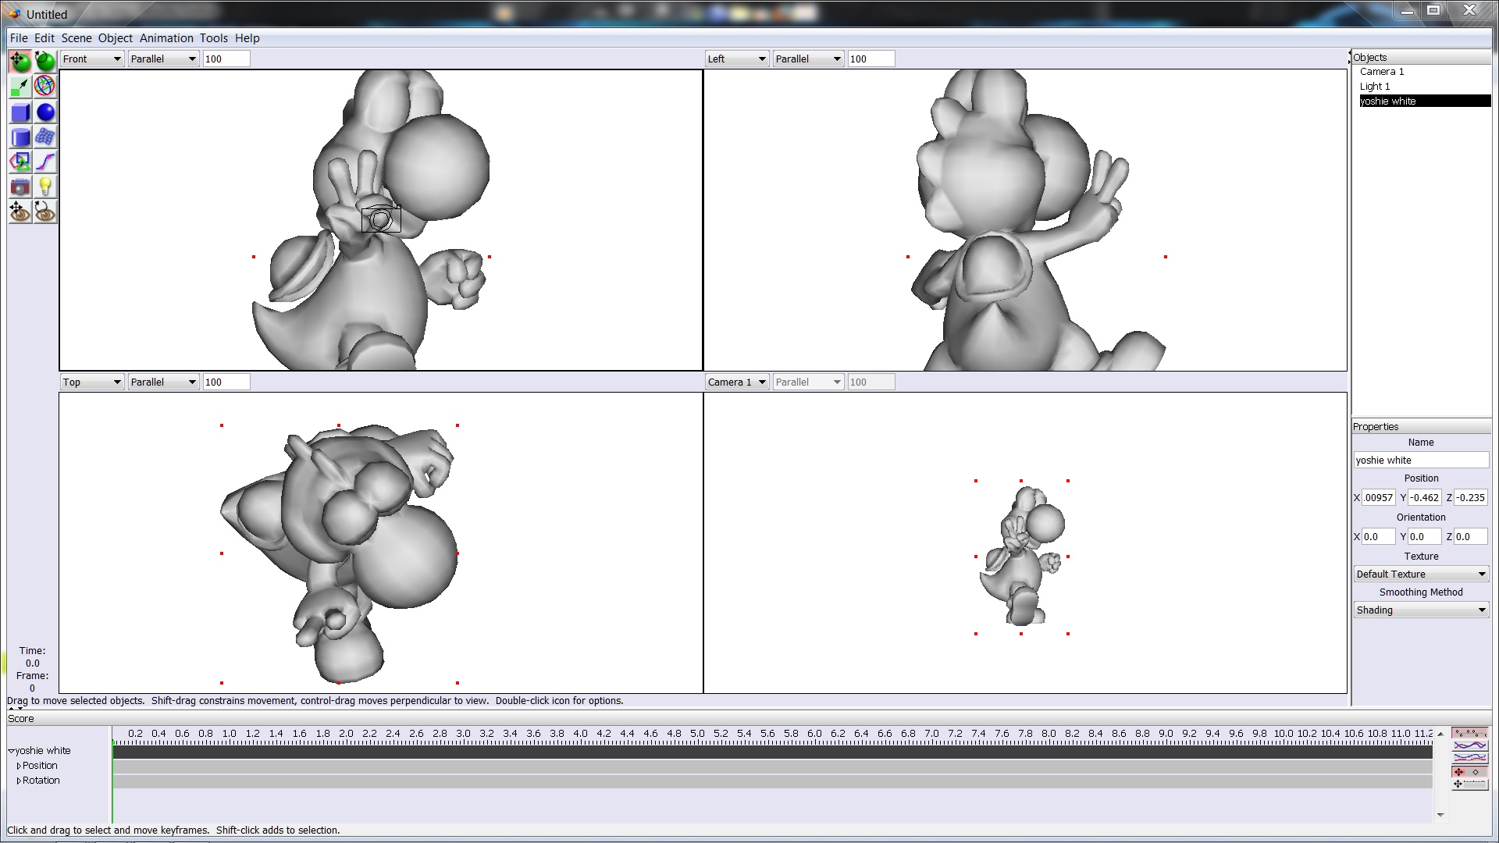Select the Create Cube tool
Image resolution: width=1499 pixels, height=843 pixels.
(20, 112)
